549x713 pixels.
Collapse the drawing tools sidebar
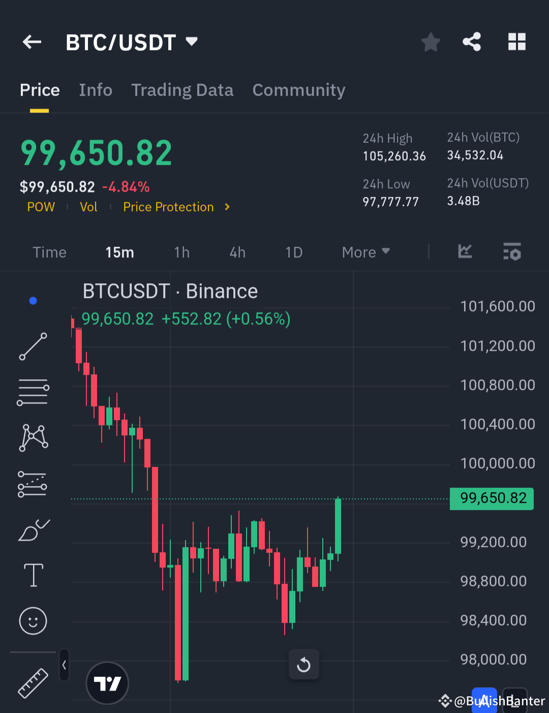(x=64, y=665)
